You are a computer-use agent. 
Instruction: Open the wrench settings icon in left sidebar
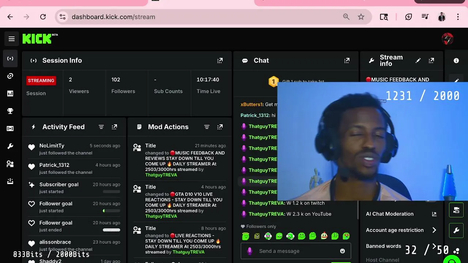[10, 146]
